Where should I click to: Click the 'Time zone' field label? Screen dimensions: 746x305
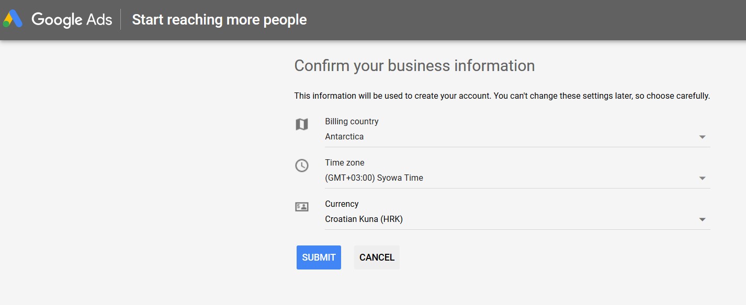(x=344, y=162)
